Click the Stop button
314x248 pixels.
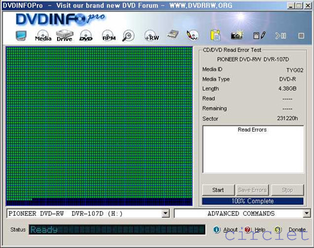[287, 190]
